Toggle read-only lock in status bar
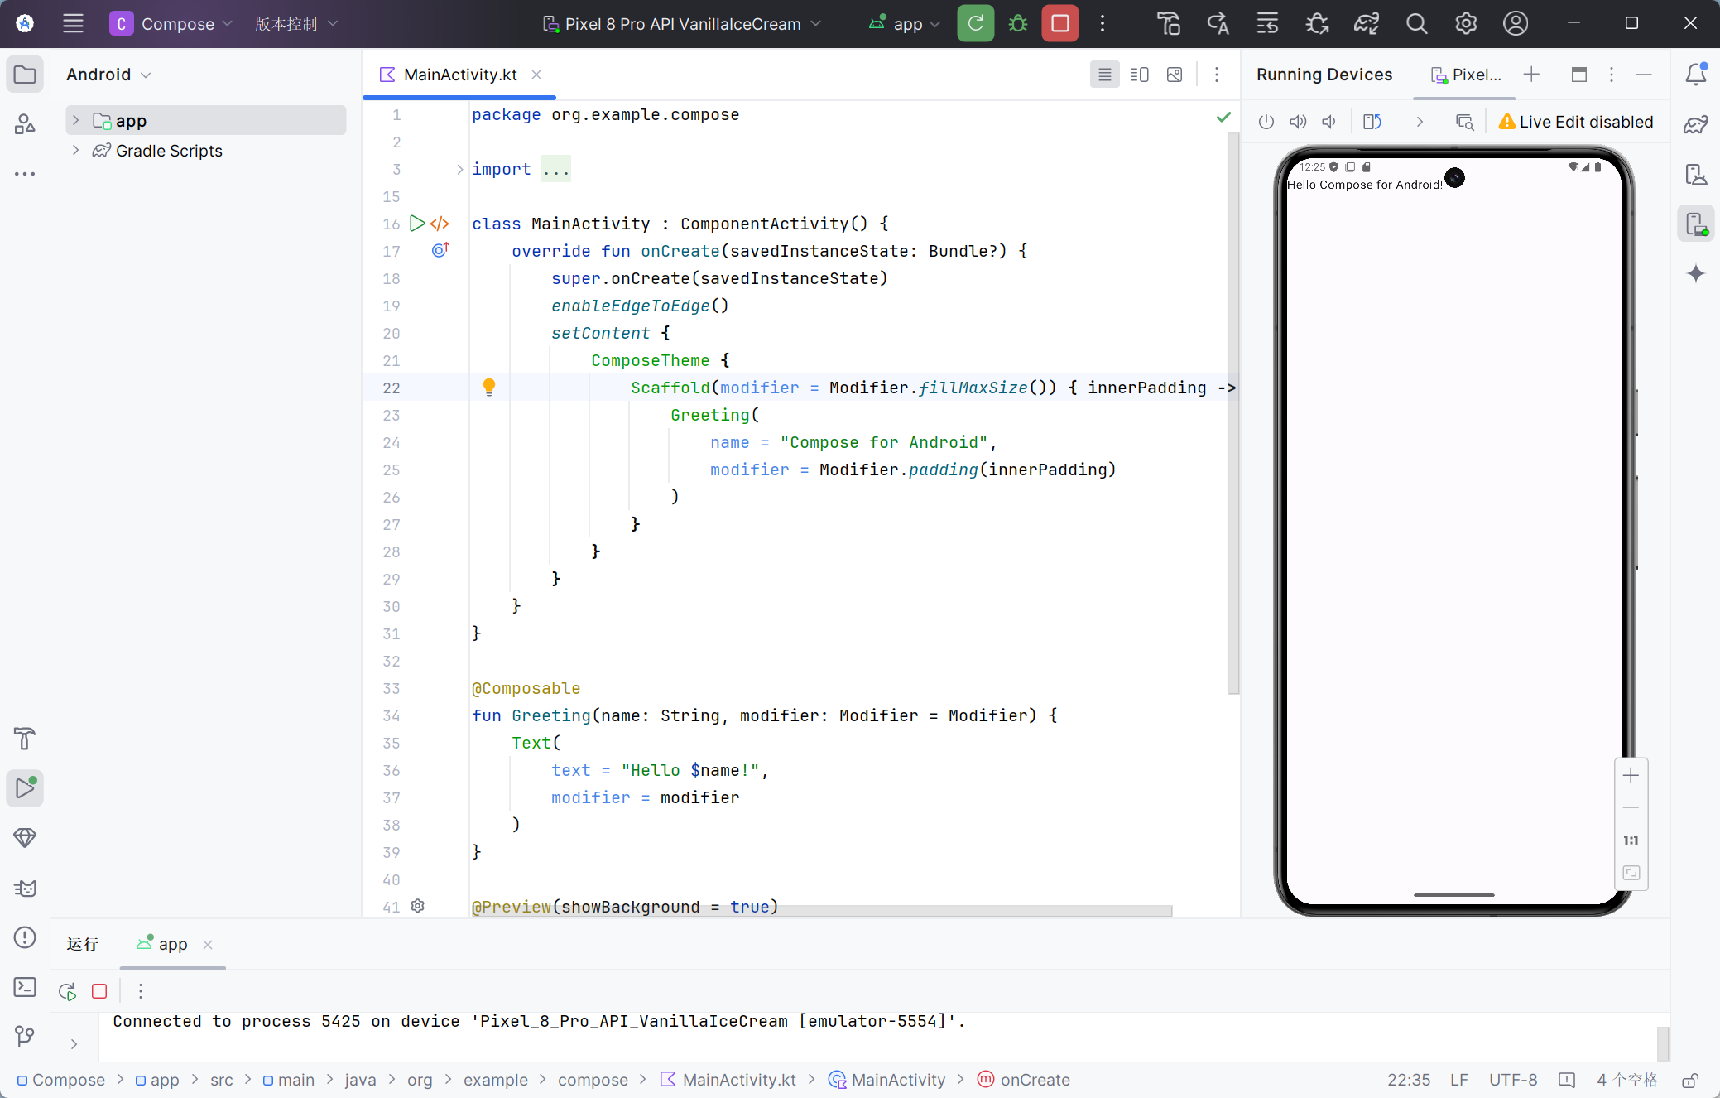This screenshot has width=1720, height=1098. click(1690, 1081)
